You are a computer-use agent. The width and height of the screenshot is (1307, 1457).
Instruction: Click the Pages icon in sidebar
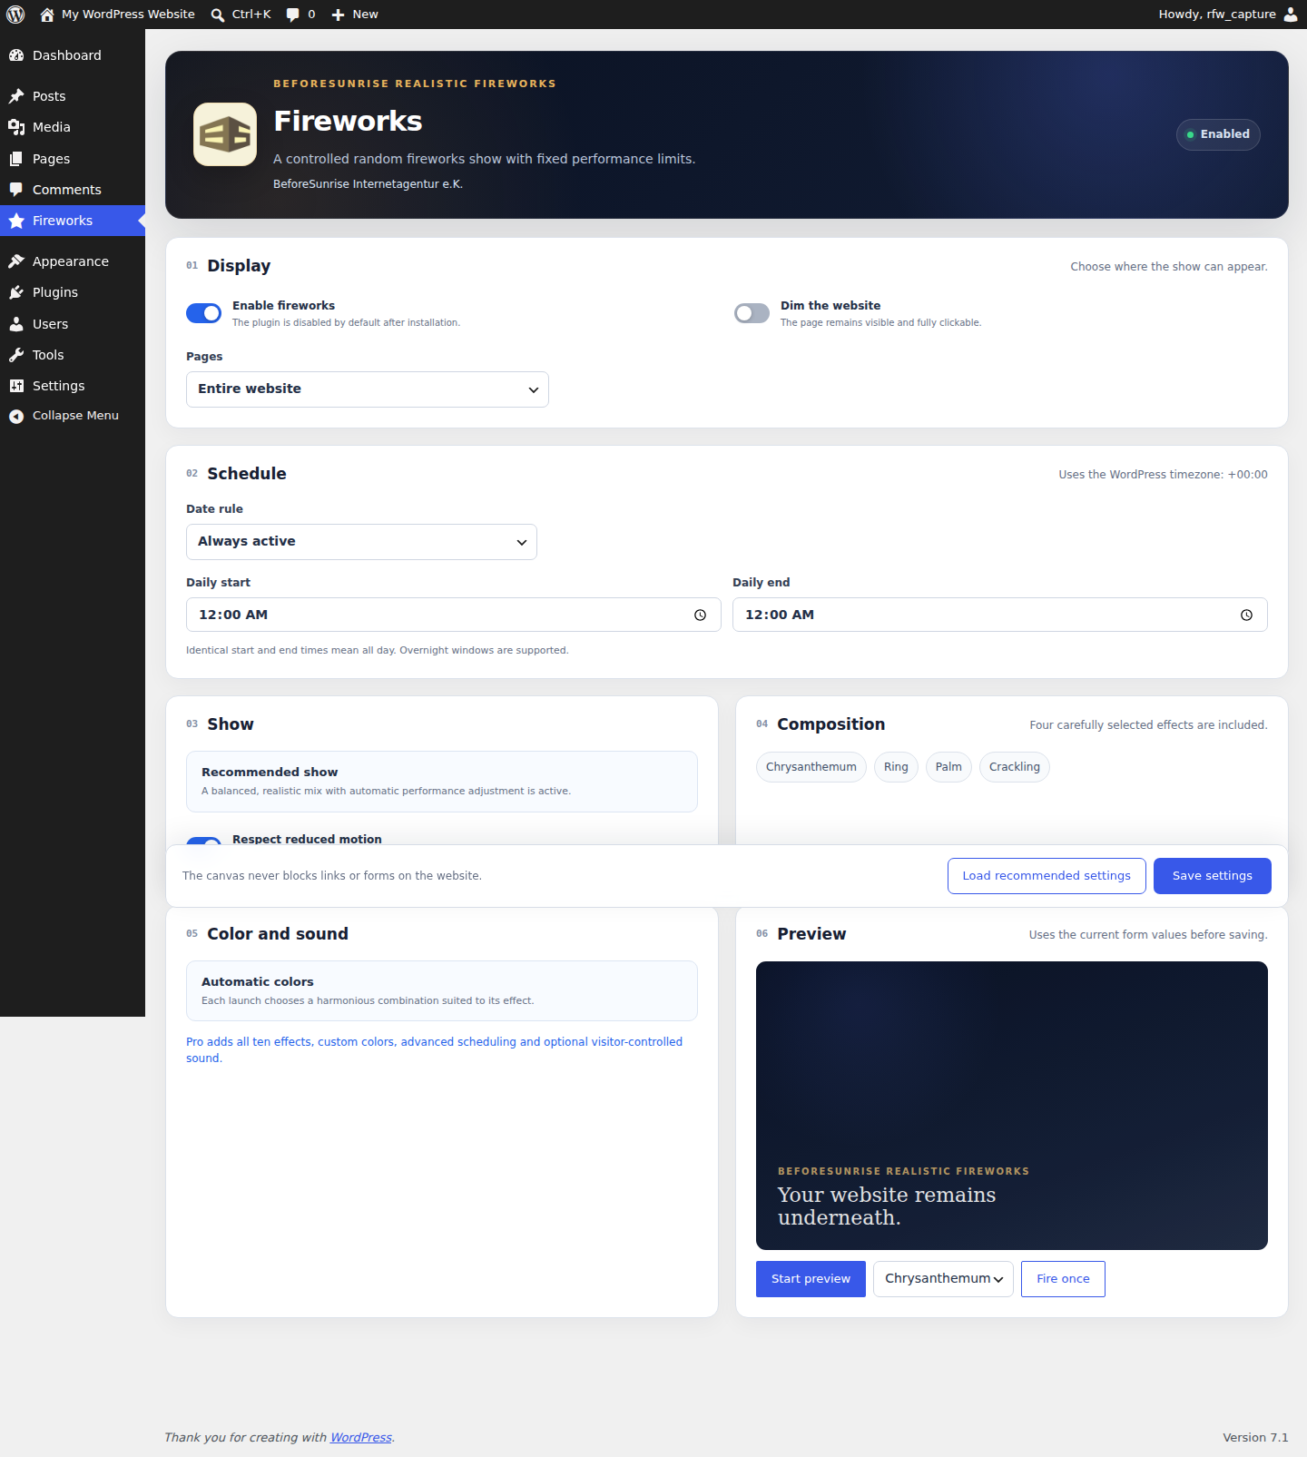click(16, 159)
